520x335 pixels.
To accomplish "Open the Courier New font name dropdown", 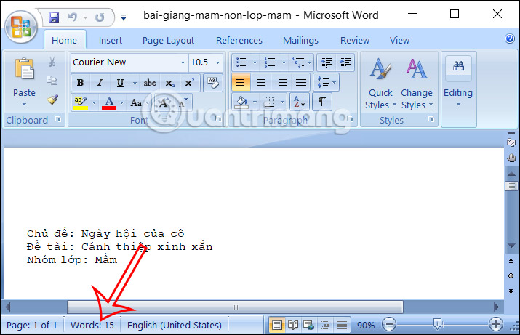I will click(x=183, y=62).
